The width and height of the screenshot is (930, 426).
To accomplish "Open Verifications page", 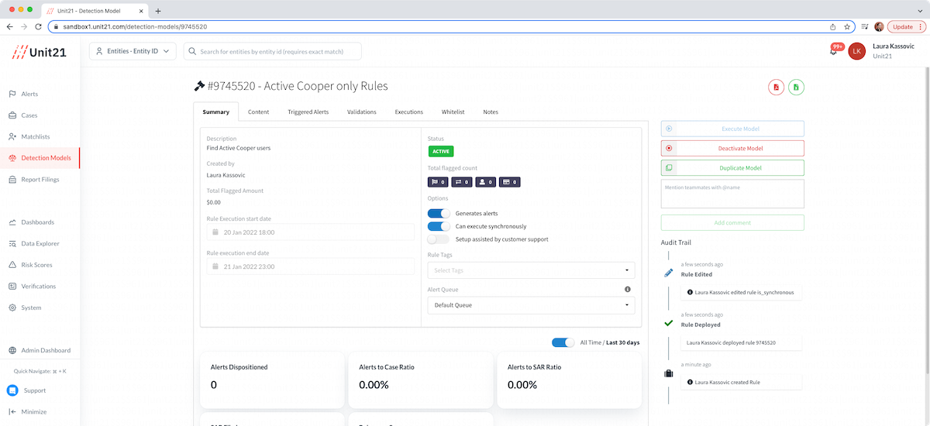I will [x=40, y=286].
